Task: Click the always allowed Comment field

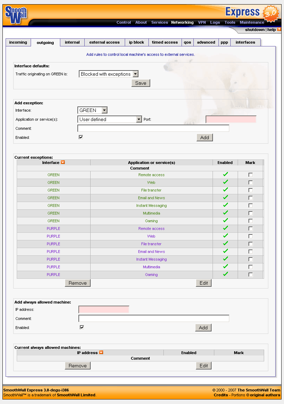Action: click(154, 319)
